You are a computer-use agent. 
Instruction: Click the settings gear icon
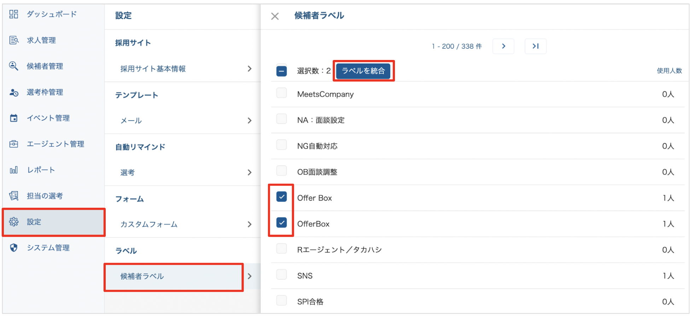[14, 222]
